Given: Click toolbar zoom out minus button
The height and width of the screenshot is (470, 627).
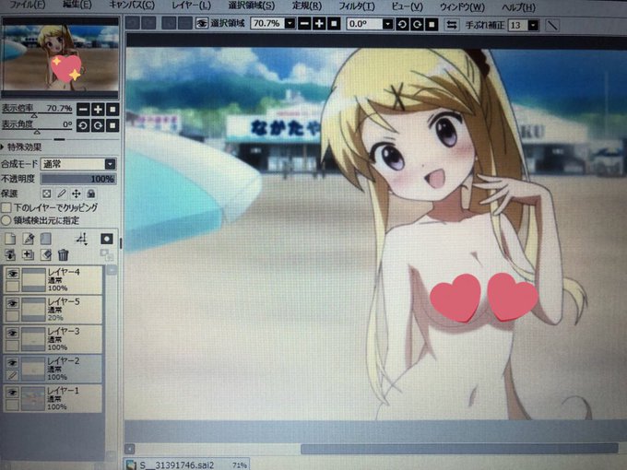Looking at the screenshot, I should point(304,24).
